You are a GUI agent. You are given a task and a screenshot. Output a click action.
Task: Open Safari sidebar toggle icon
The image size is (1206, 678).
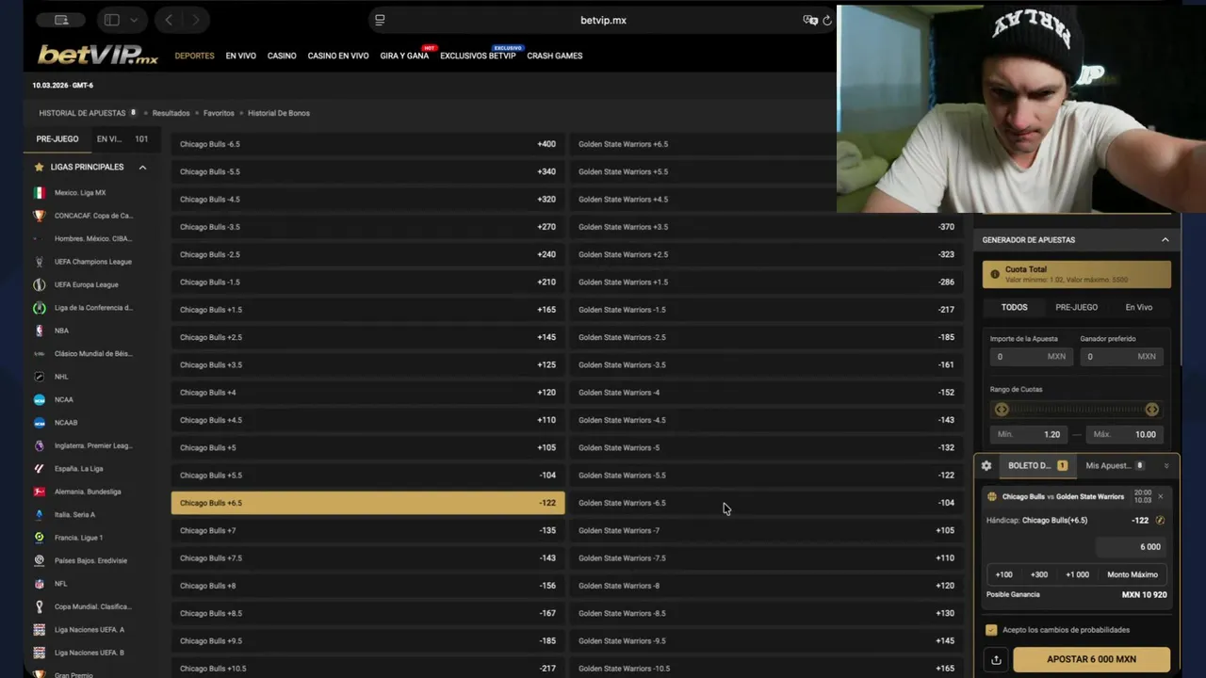pyautogui.click(x=112, y=20)
